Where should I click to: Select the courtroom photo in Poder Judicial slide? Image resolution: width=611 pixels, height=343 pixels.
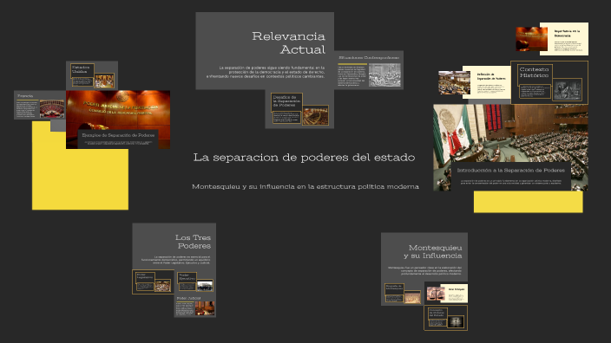(205, 308)
